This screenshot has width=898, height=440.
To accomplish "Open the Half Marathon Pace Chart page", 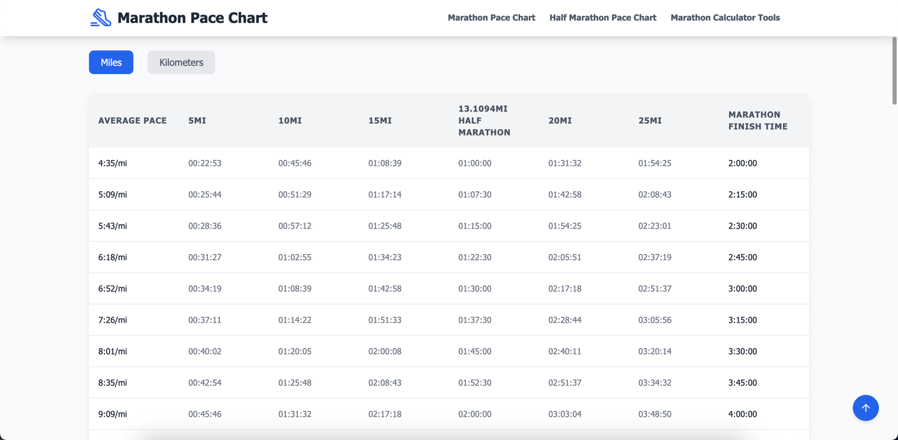I will tap(602, 18).
